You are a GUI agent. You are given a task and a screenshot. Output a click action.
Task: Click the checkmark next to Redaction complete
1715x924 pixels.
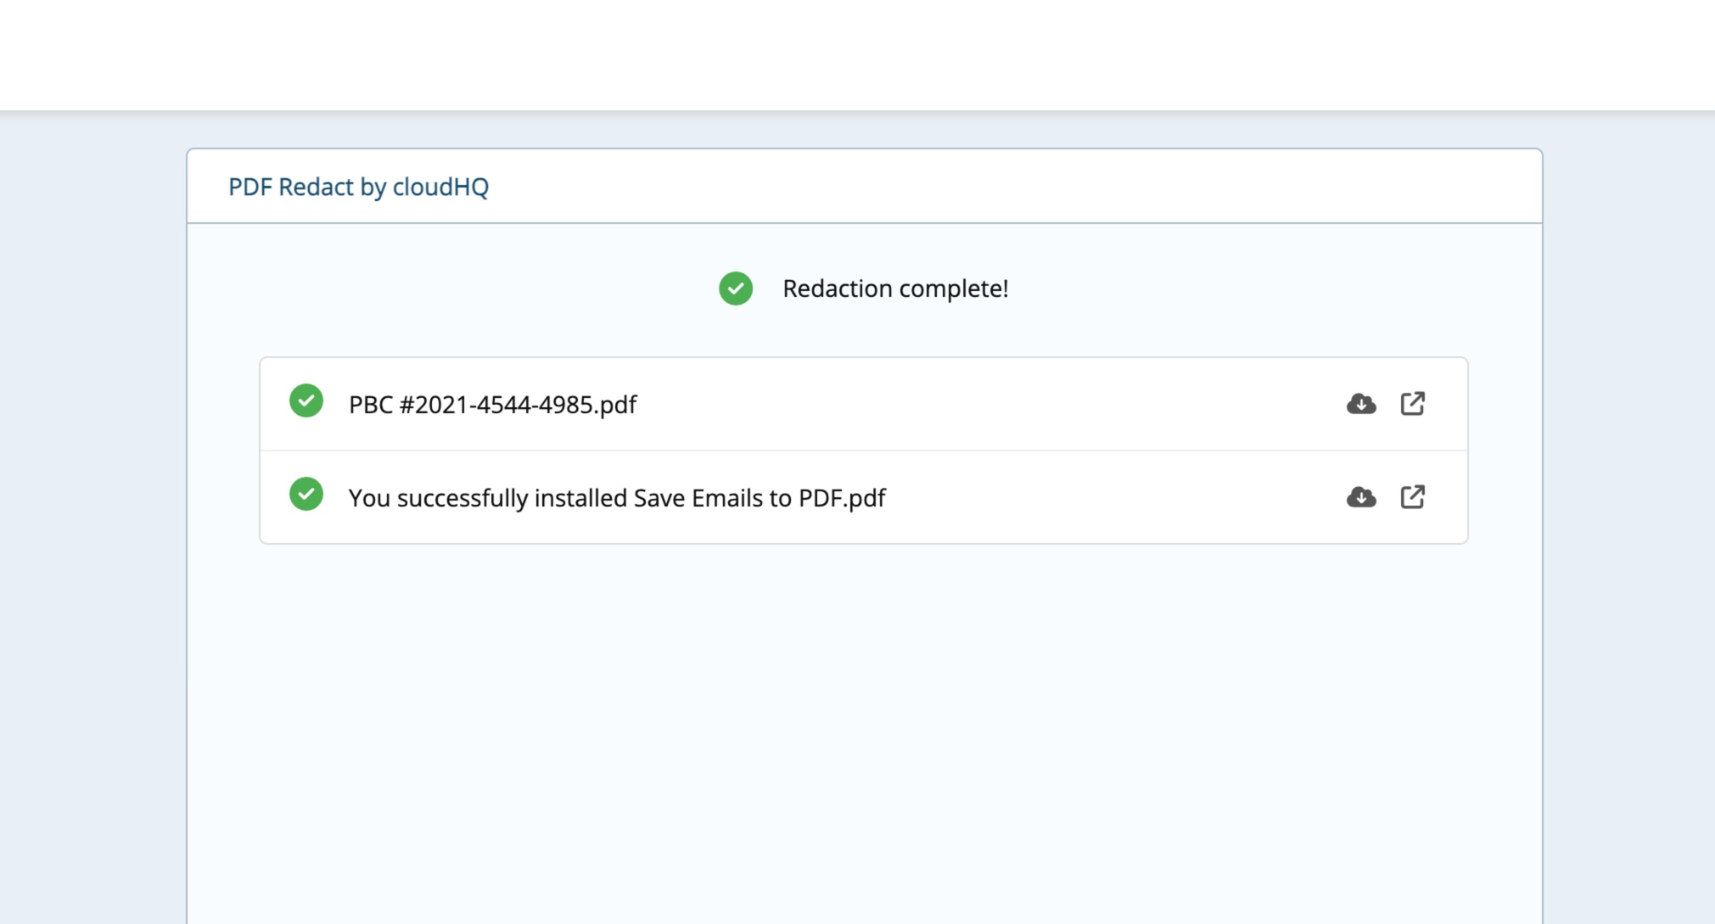(736, 288)
